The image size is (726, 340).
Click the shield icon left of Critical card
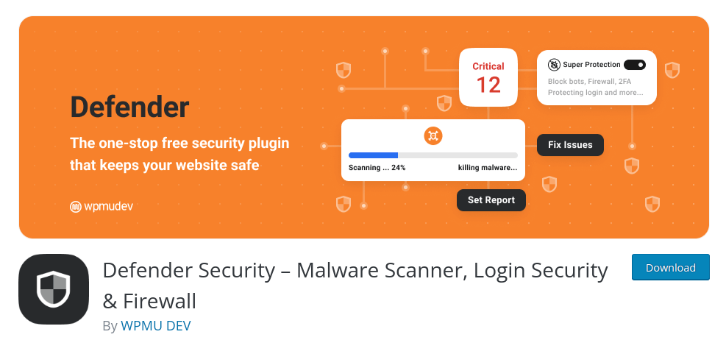[x=444, y=103]
